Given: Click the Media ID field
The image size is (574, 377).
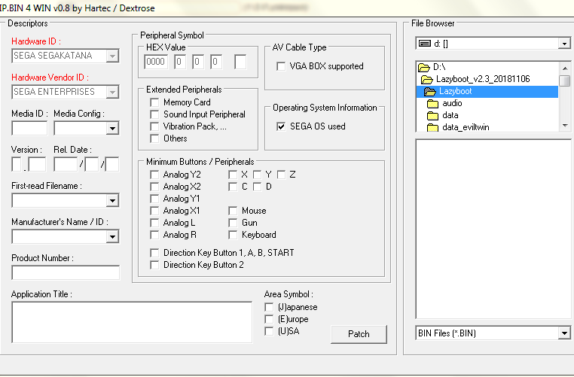Looking at the screenshot, I should [29, 129].
